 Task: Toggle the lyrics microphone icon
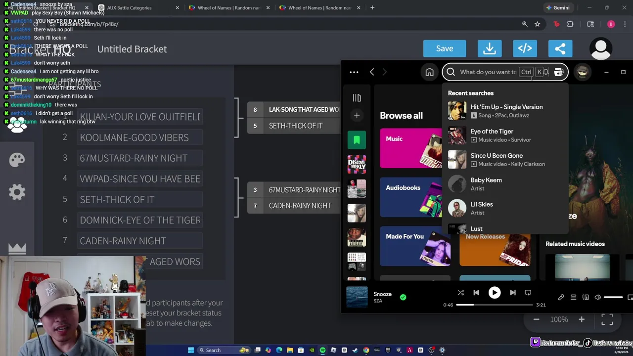(561, 298)
